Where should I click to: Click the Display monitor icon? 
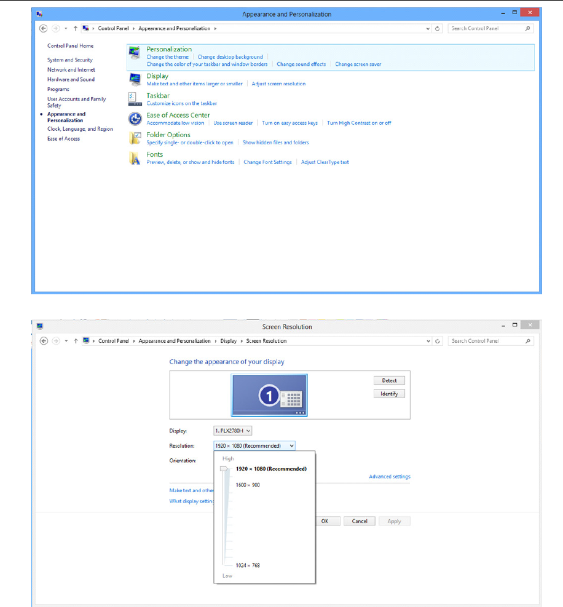pos(135,79)
